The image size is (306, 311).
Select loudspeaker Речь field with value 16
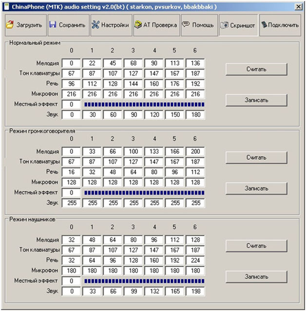tap(71, 172)
